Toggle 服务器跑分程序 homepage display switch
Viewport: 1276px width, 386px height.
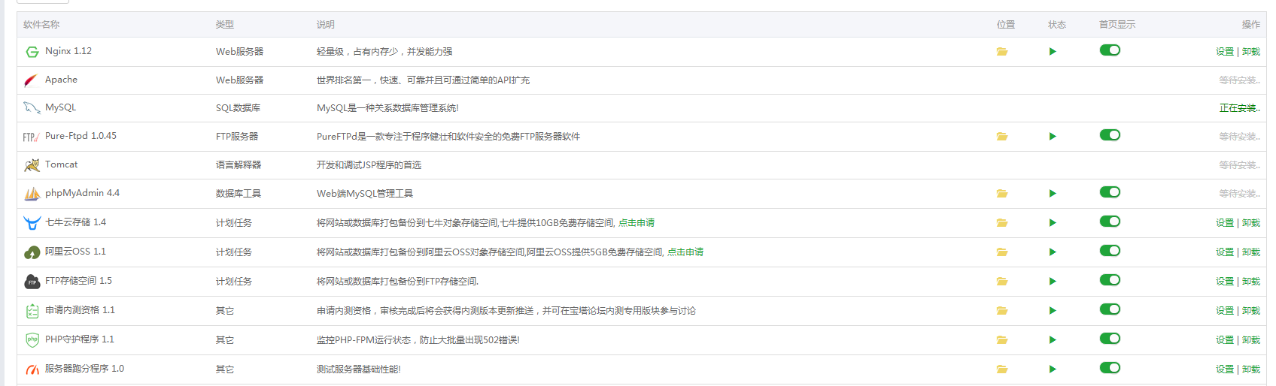(1110, 368)
